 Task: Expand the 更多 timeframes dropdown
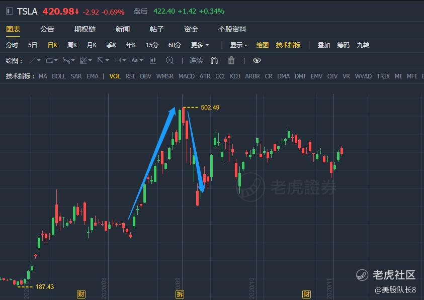[200, 45]
